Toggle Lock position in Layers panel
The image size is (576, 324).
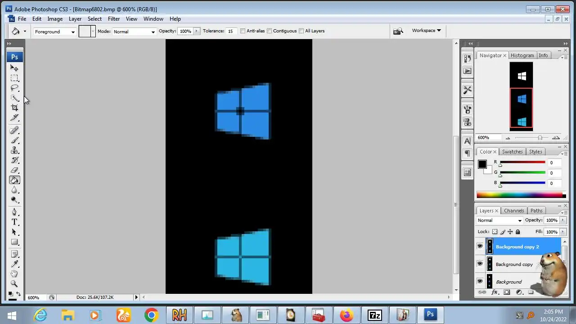click(510, 232)
